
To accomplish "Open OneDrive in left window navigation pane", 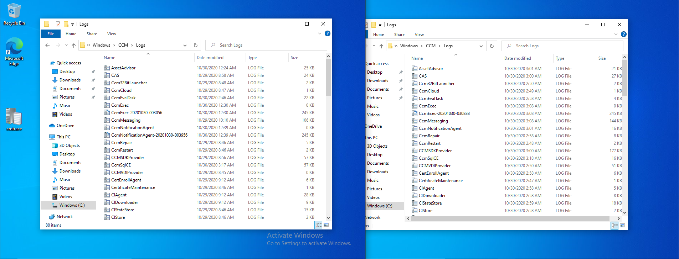I will [65, 126].
